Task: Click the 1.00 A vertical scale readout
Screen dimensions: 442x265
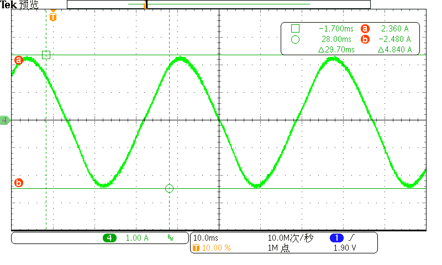Action: click(138, 238)
